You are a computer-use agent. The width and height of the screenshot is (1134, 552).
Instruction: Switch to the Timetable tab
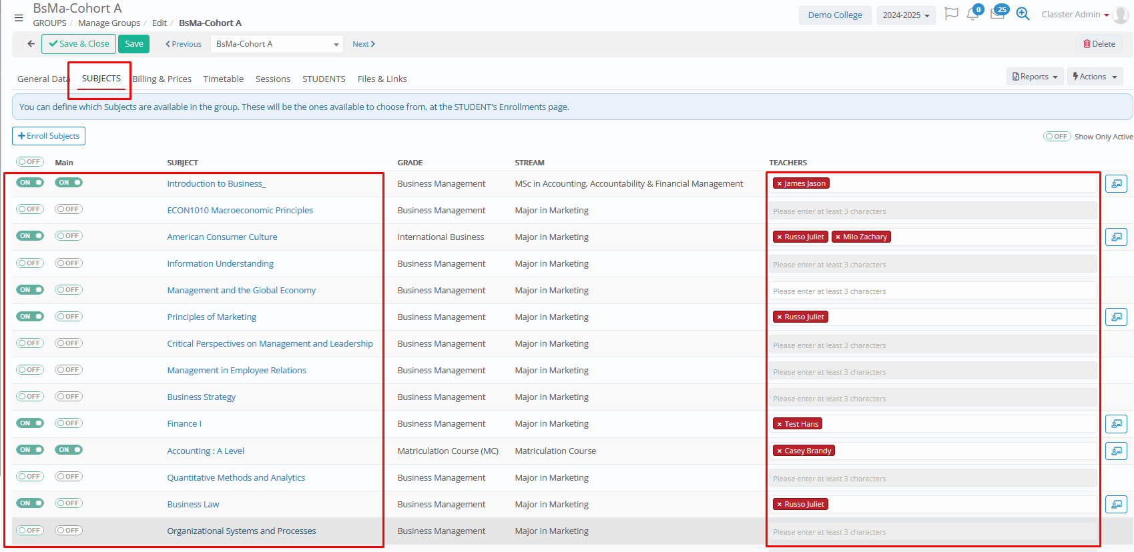click(223, 79)
